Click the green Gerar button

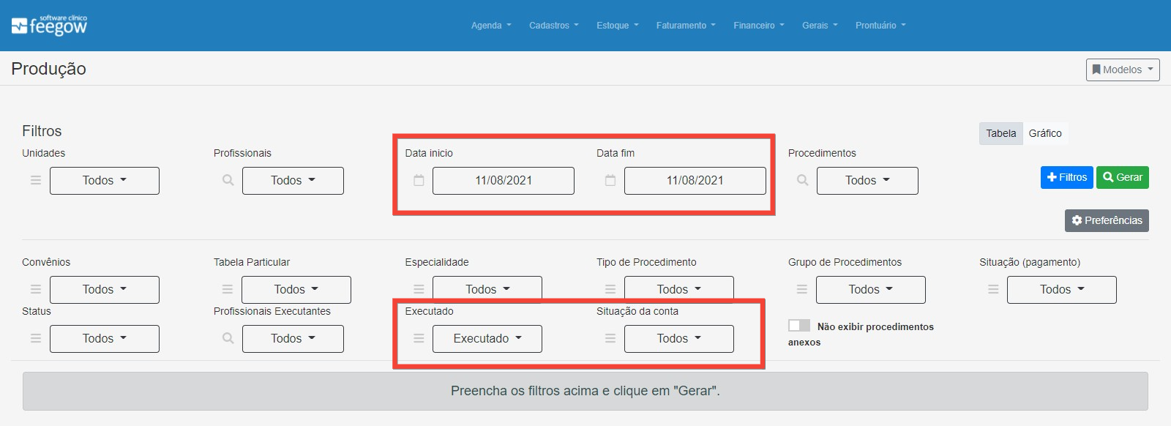pyautogui.click(x=1123, y=177)
